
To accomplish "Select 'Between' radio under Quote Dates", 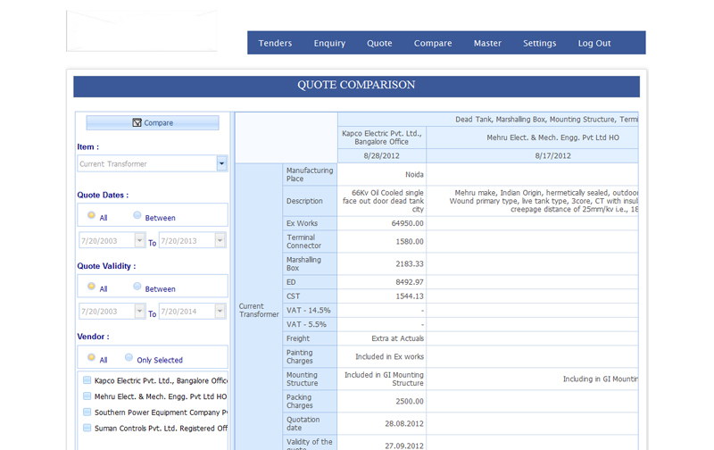I will click(137, 215).
